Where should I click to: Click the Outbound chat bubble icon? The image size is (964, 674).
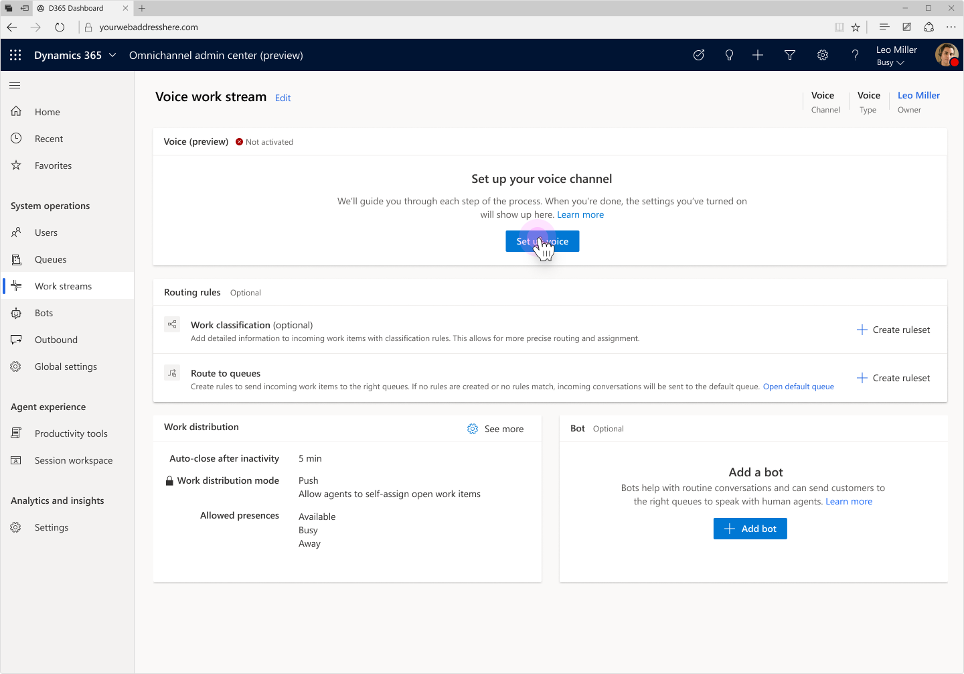click(16, 340)
